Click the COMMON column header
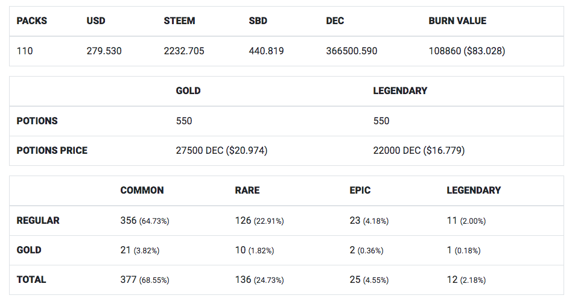Image resolution: width=575 pixels, height=301 pixels. (x=142, y=191)
